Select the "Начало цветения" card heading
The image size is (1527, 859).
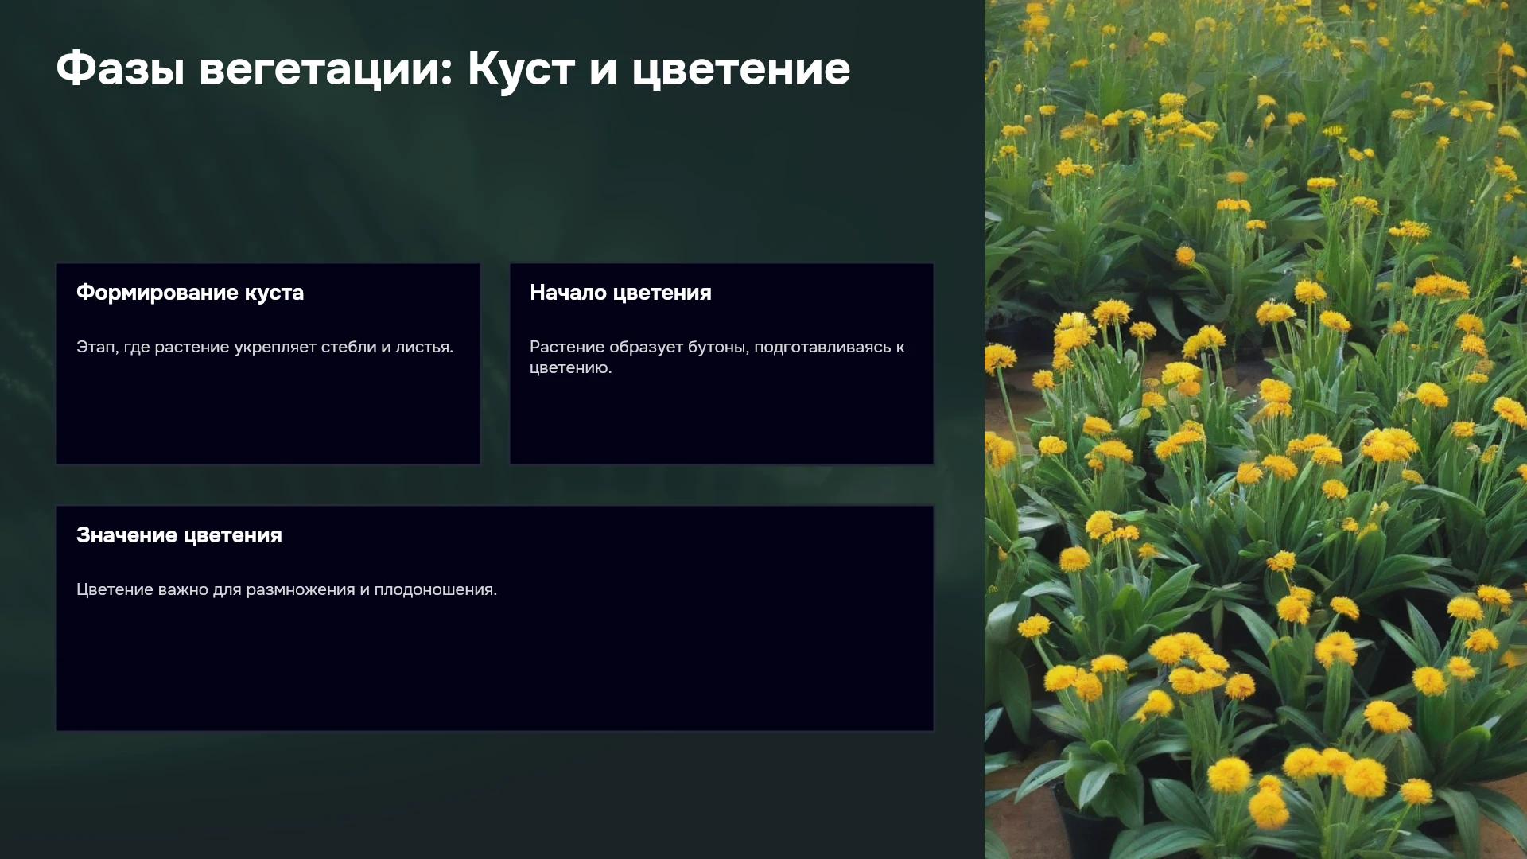(620, 293)
